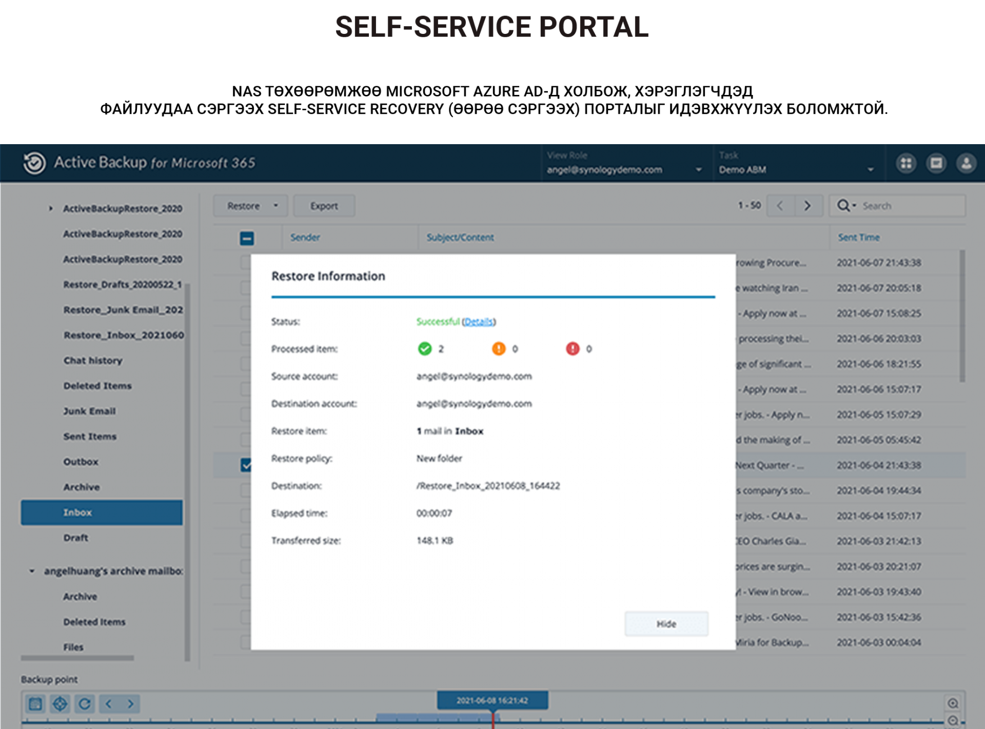Open the Restore_Inbox_2021060 folder
Image resolution: width=985 pixels, height=729 pixels.
click(x=124, y=335)
